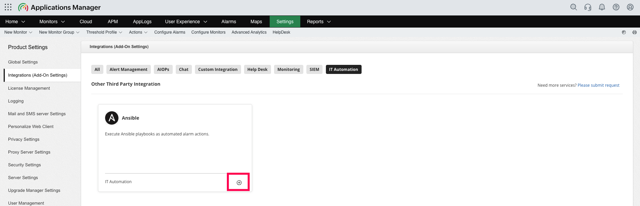640x206 pixels.
Task: Click Please submit request link
Action: [x=599, y=85]
